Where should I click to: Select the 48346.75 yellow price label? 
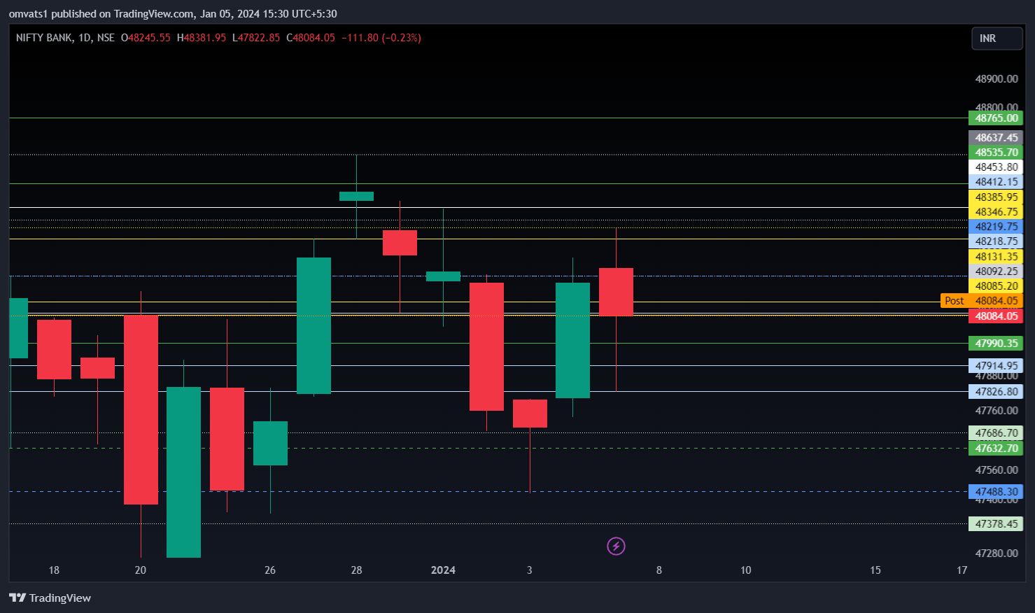tap(996, 212)
